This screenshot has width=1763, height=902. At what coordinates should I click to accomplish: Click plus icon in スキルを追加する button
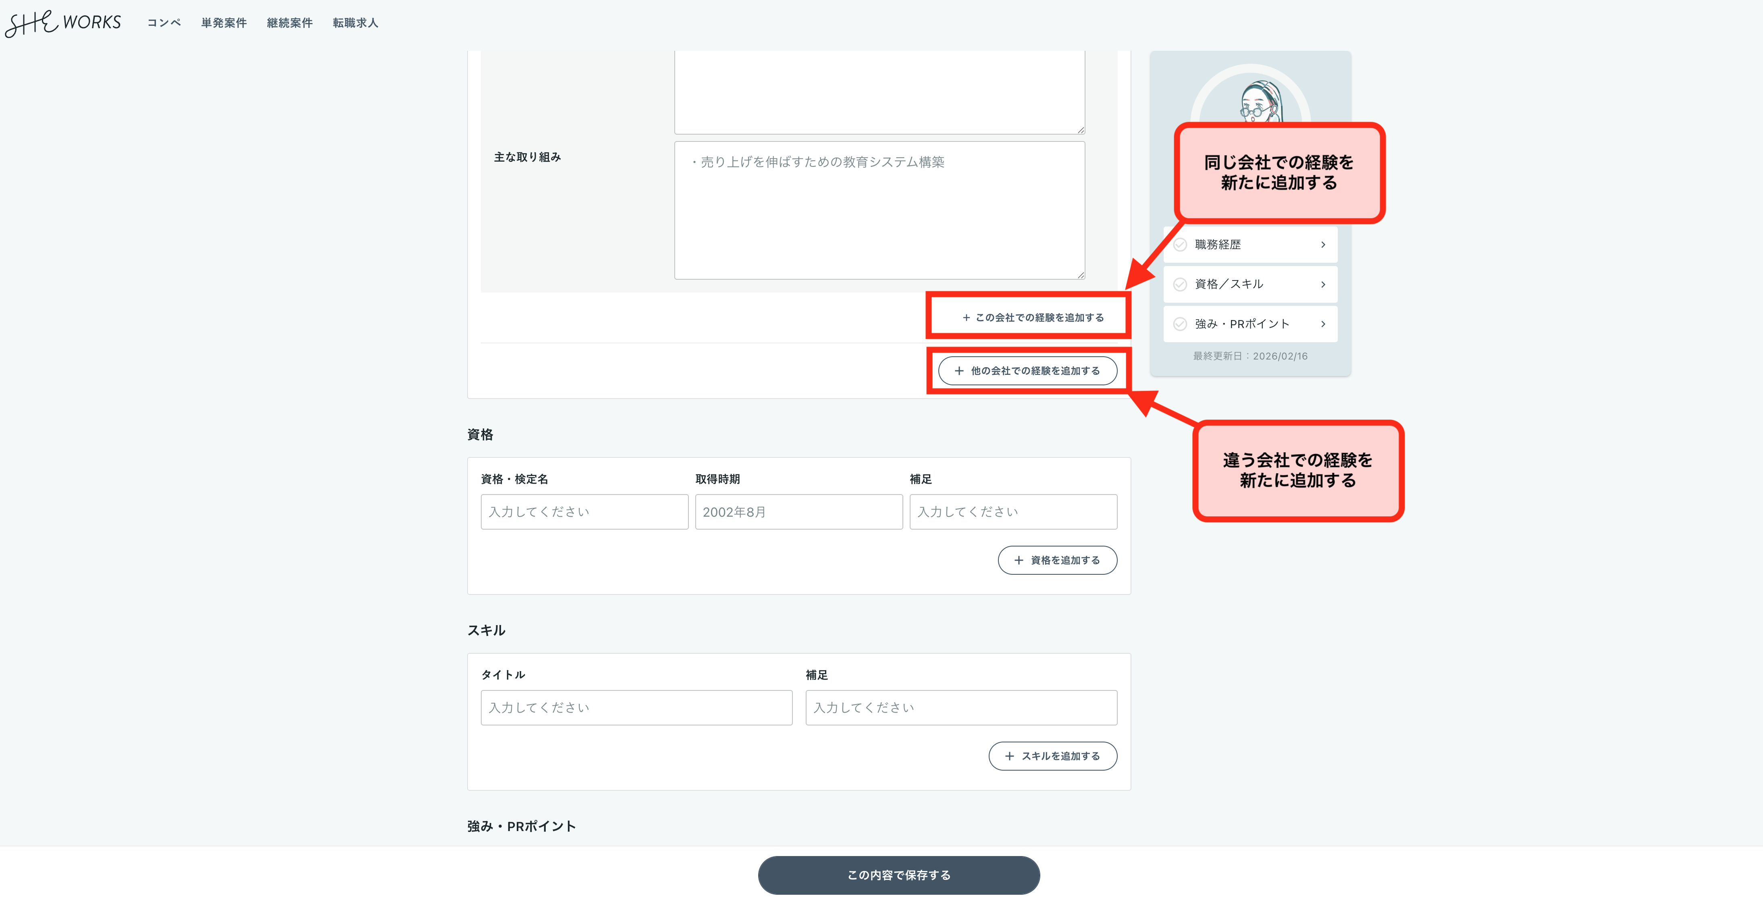(1010, 756)
